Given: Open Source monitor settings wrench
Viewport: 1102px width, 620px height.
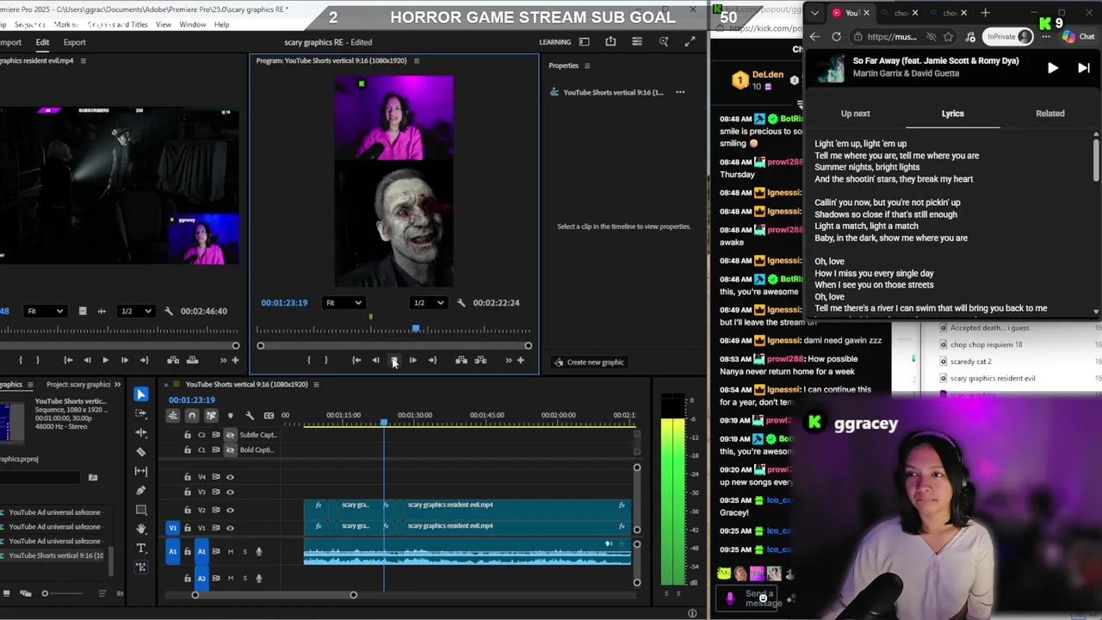Looking at the screenshot, I should (x=169, y=311).
